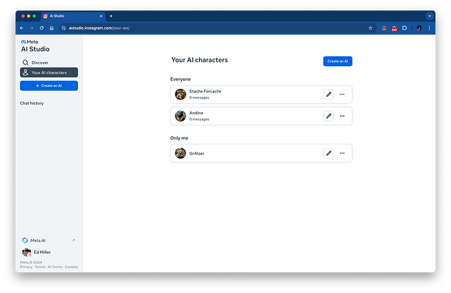Click the browser forward arrow
The width and height of the screenshot is (451, 293).
[x=32, y=28]
